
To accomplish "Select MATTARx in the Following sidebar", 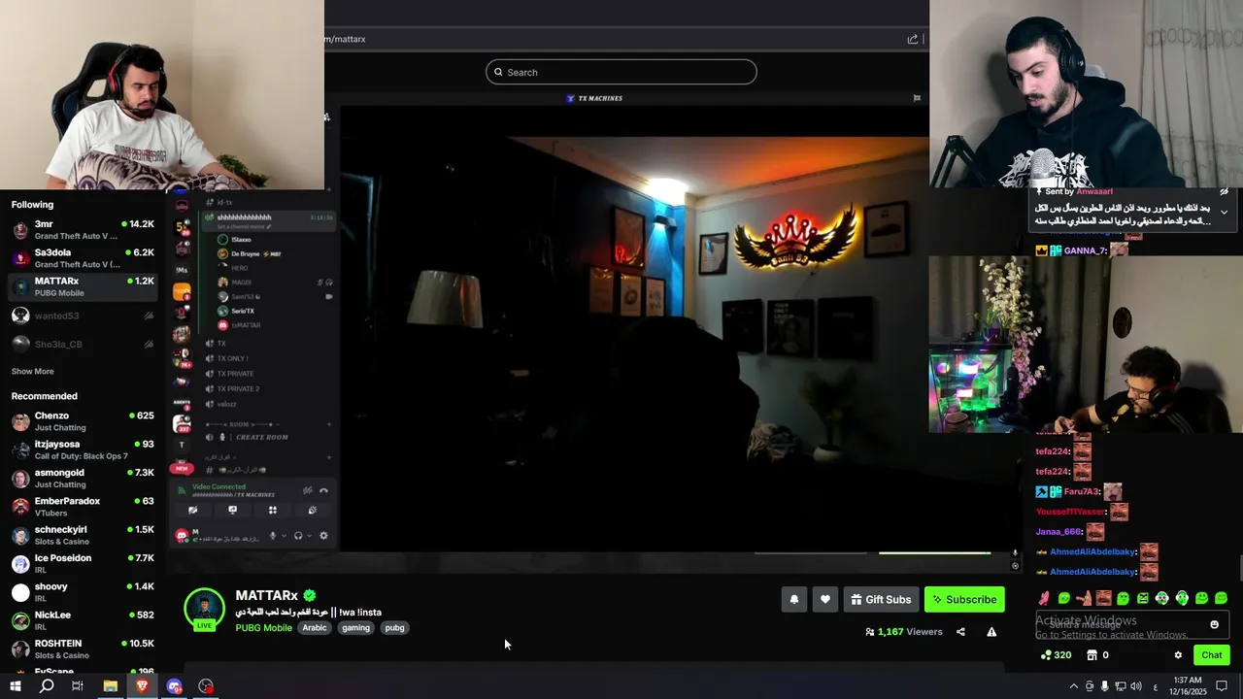I will pos(83,286).
